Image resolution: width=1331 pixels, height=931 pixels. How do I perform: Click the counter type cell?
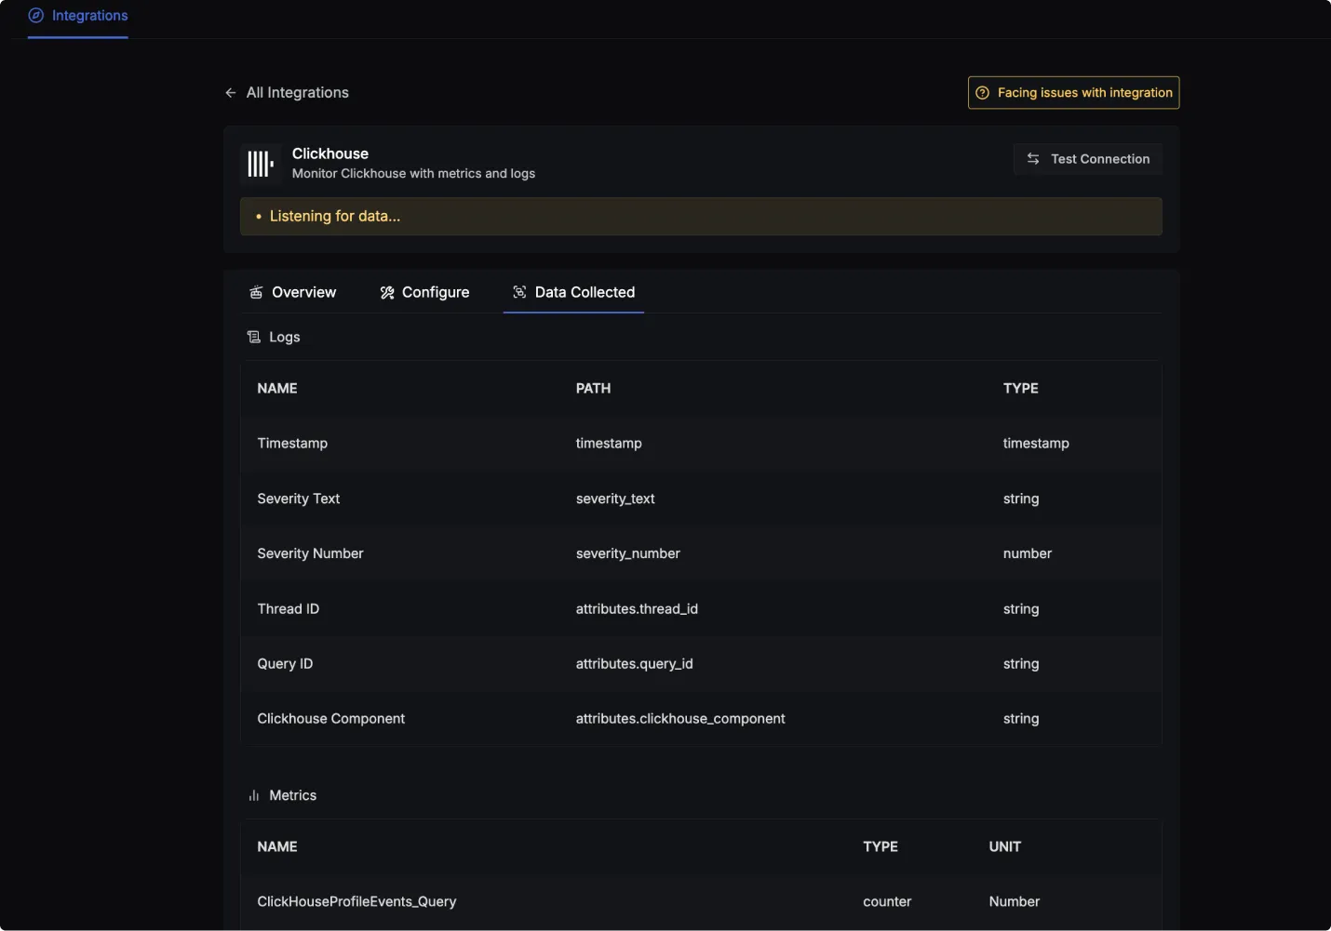887,902
